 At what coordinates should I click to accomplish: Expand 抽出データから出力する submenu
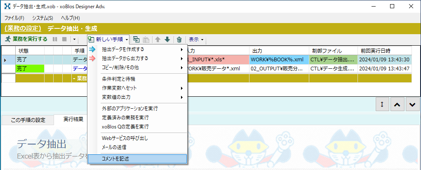coord(137,58)
